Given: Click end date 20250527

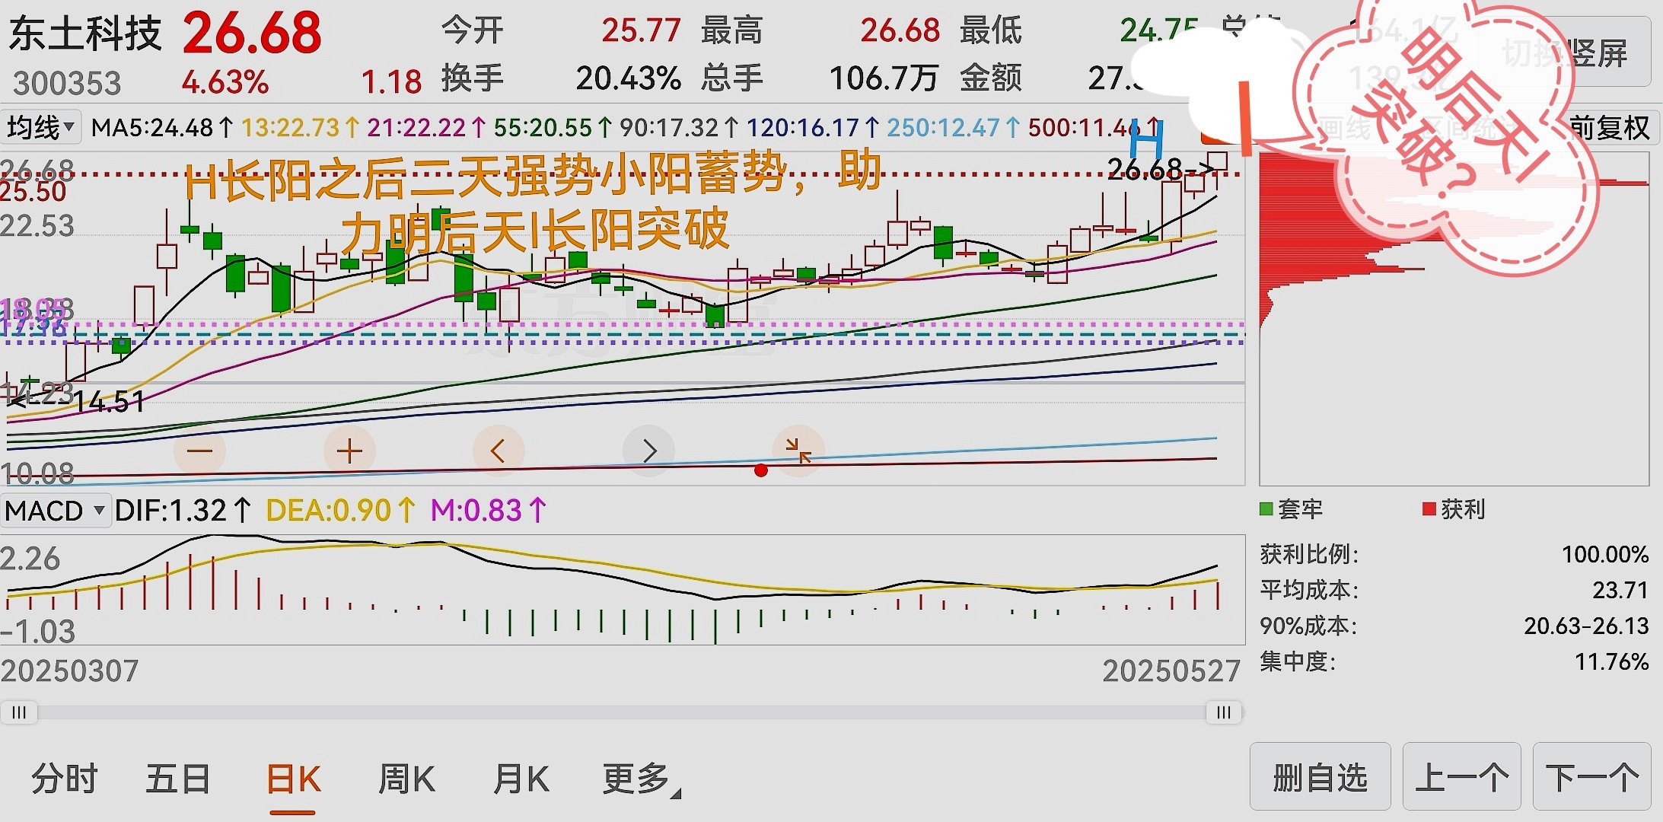Looking at the screenshot, I should [x=1171, y=671].
